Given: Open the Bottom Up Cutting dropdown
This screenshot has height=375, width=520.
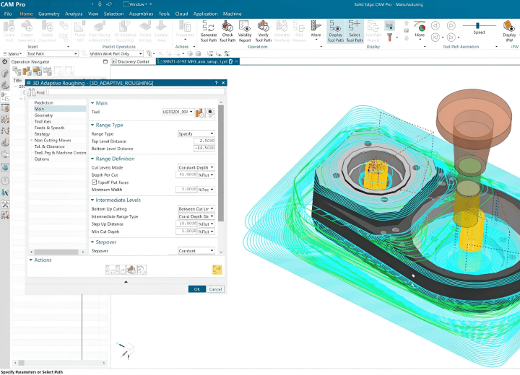Looking at the screenshot, I should [x=196, y=208].
